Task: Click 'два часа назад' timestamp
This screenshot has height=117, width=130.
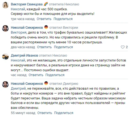Action: pos(23,47)
